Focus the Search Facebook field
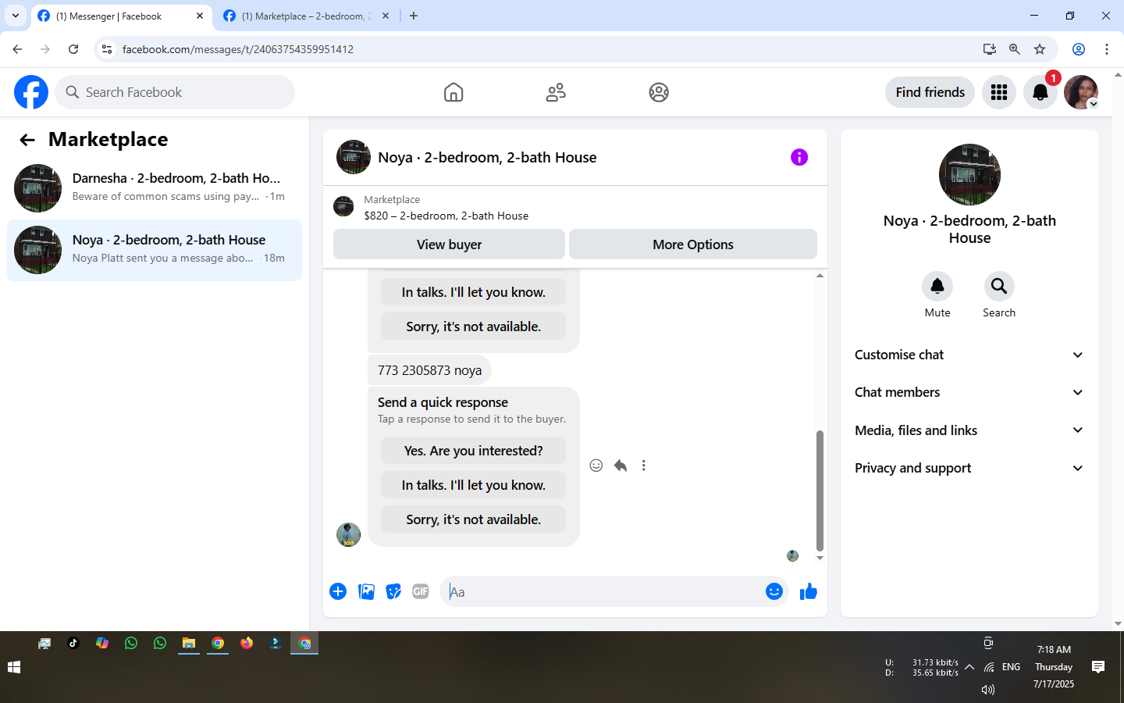Image resolution: width=1124 pixels, height=703 pixels. point(175,92)
